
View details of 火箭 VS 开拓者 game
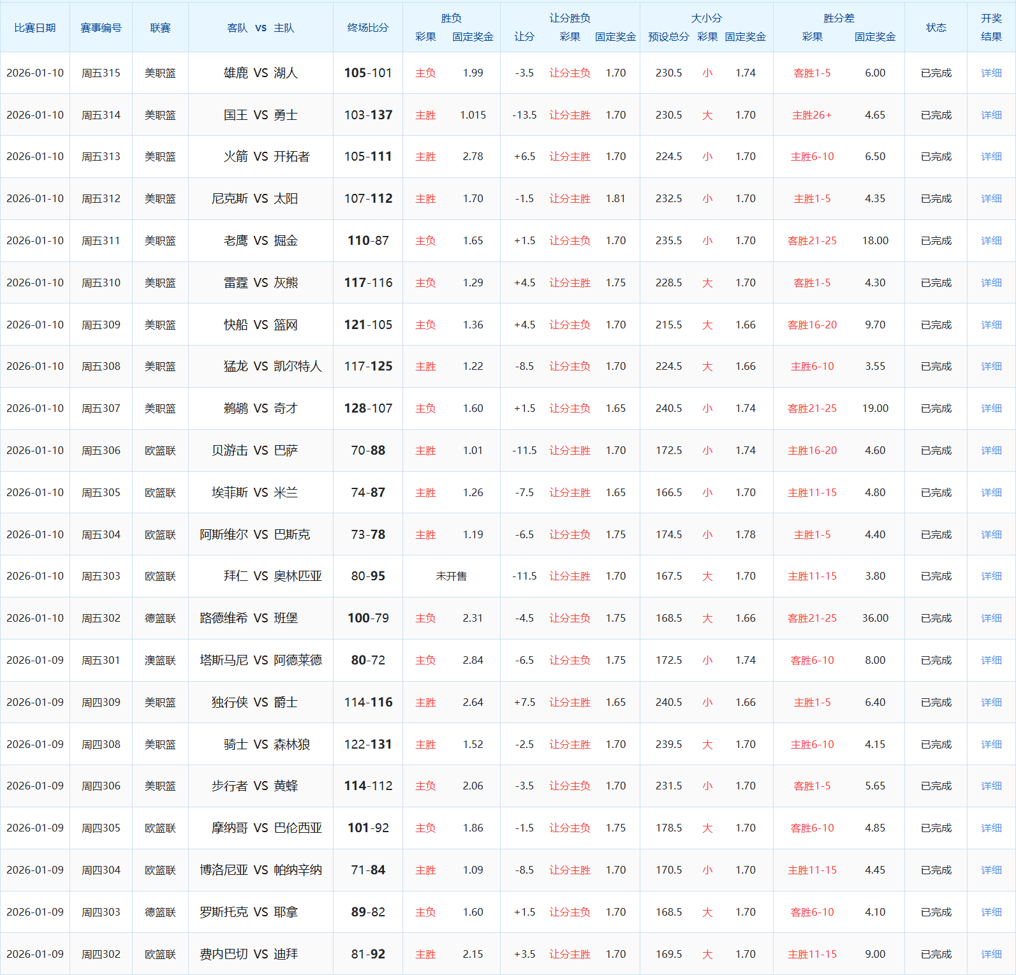(991, 156)
